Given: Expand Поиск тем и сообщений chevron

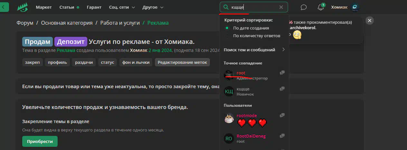Looking at the screenshot, I should tap(283, 50).
